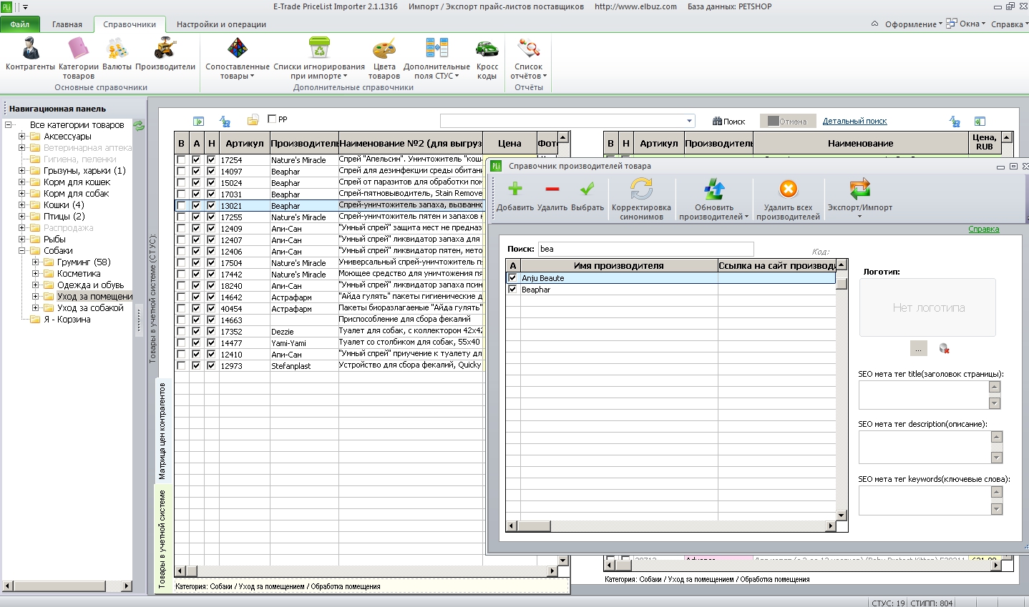Open the Экспорт/Импорт tool in the dialog
1029x607 pixels.
[x=860, y=199]
